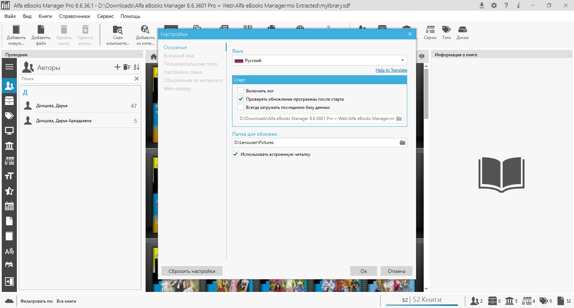The image size is (574, 308).
Task: Open the Вид menu
Action: 27,16
